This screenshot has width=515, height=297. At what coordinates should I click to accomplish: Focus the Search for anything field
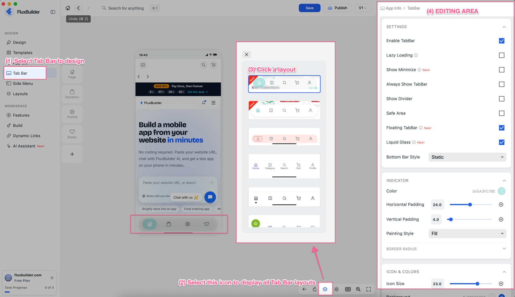click(126, 8)
